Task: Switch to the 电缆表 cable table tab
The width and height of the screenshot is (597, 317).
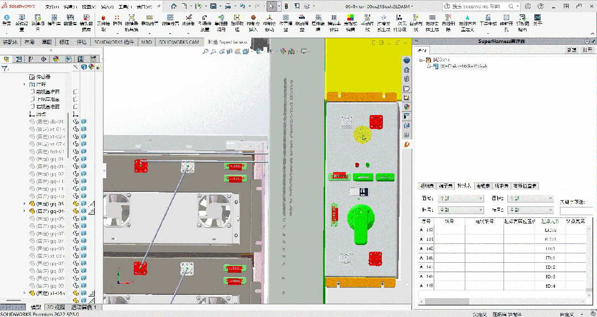Action: pyautogui.click(x=482, y=186)
